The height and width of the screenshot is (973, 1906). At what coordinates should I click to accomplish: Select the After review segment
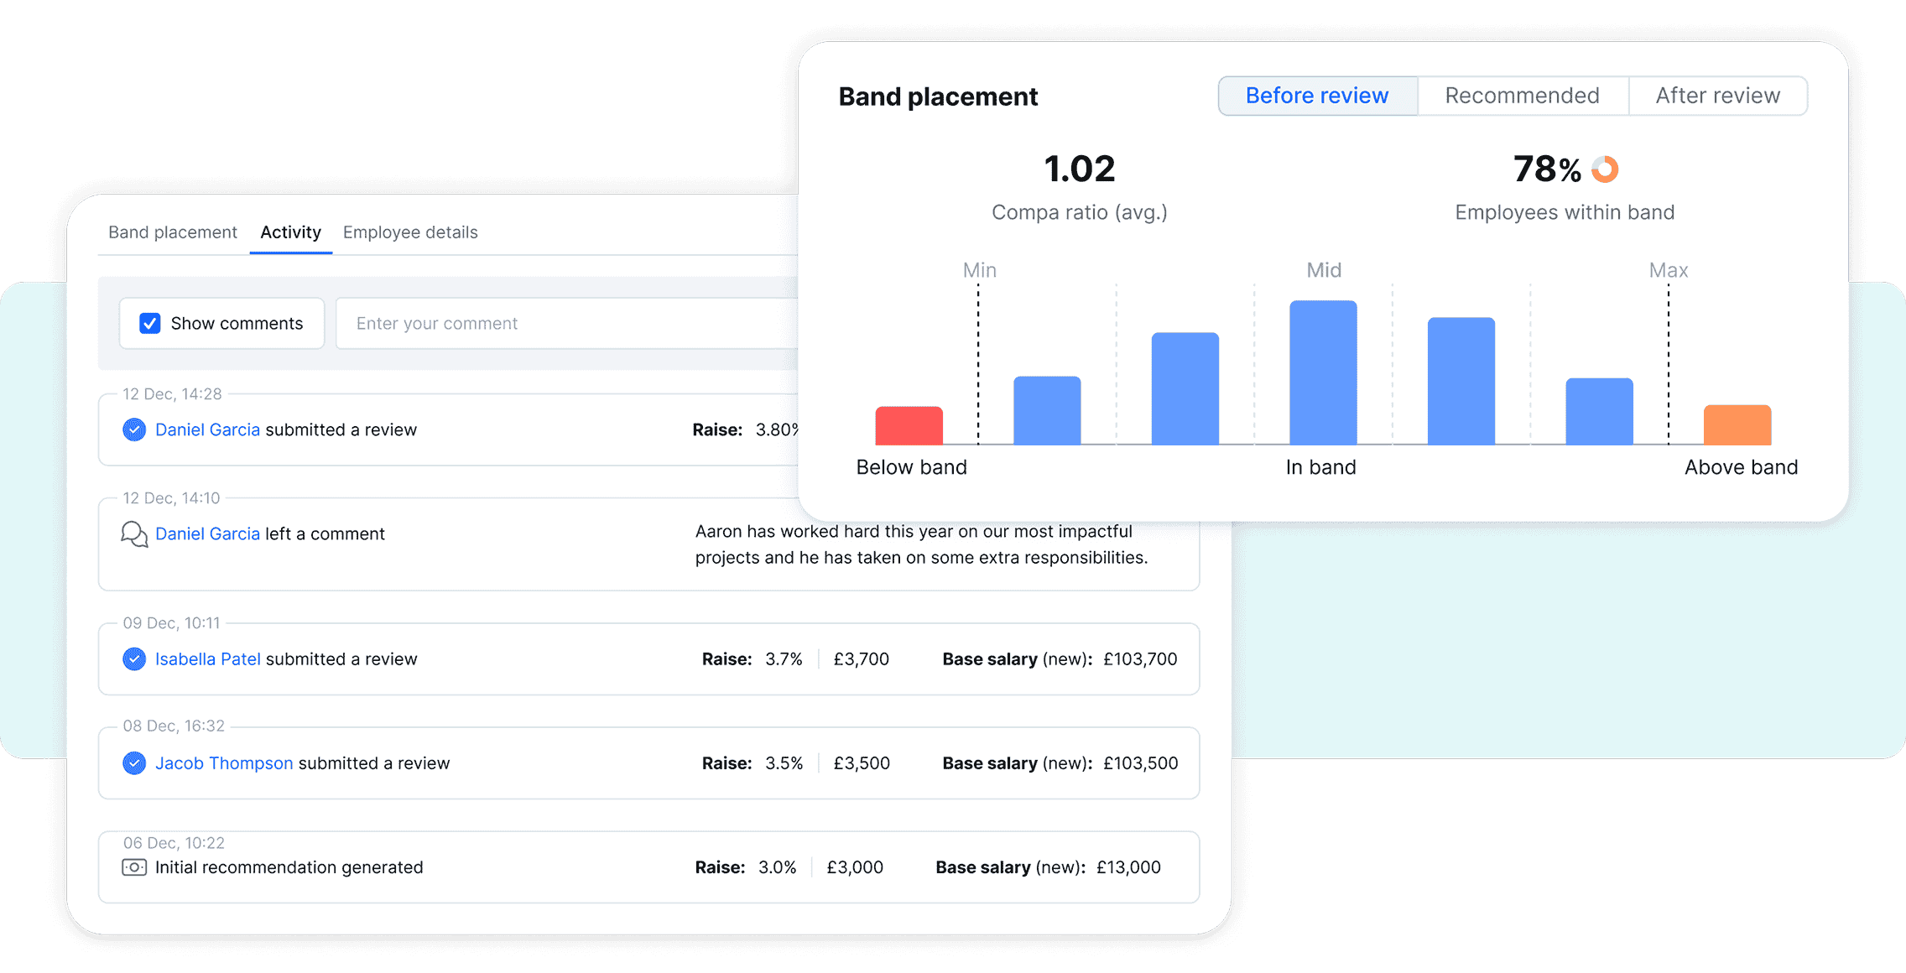point(1717,96)
